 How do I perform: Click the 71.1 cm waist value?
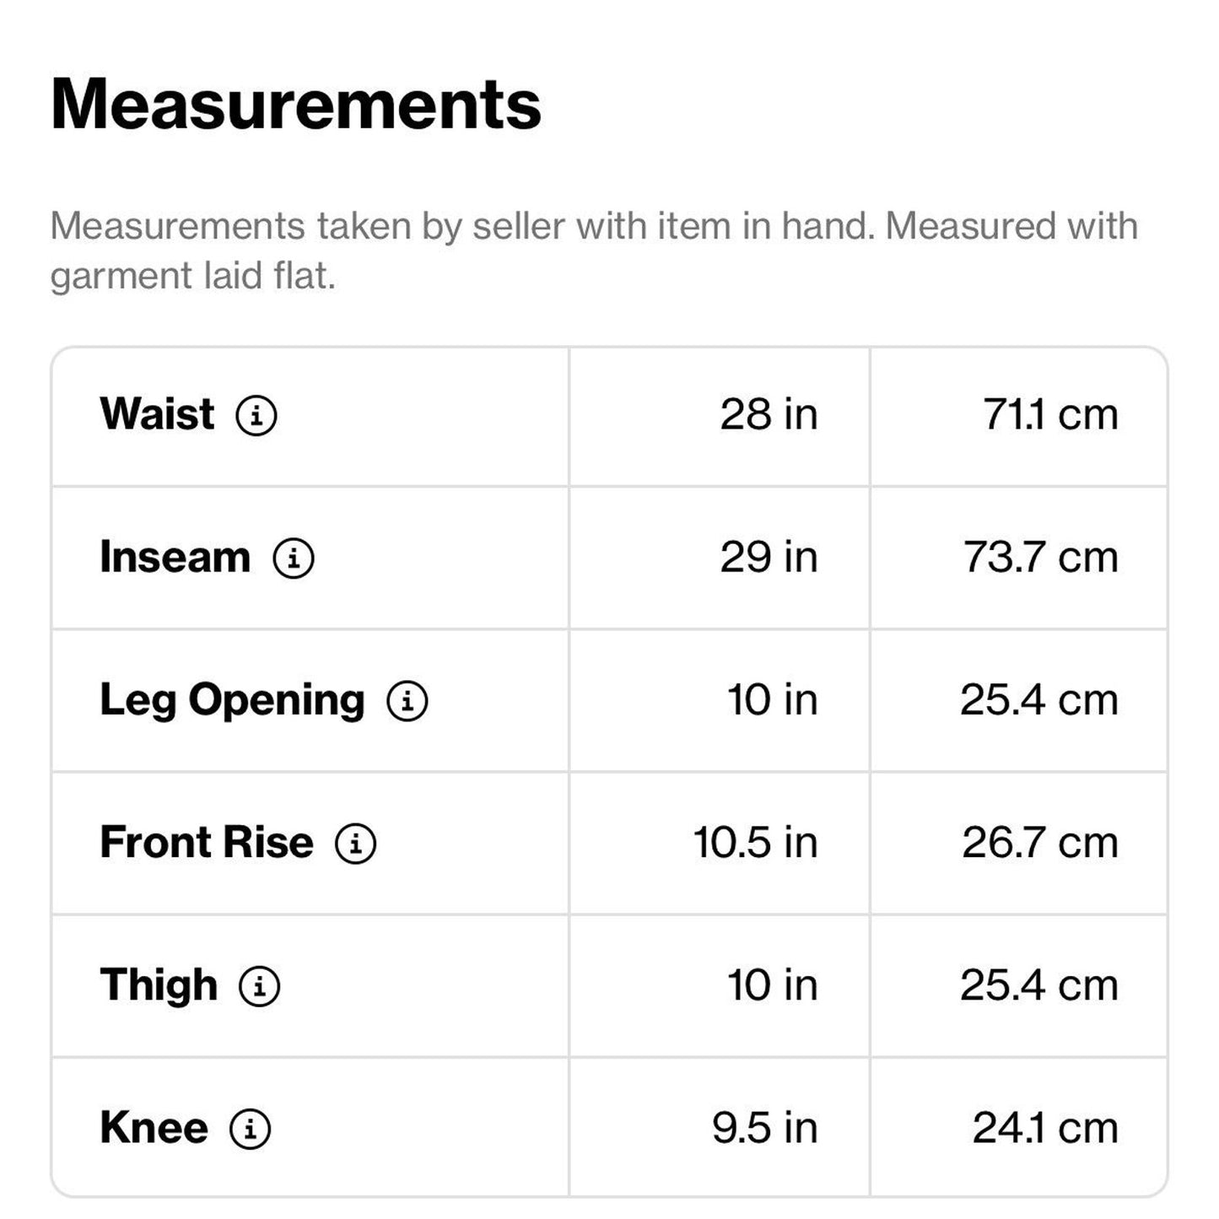[1049, 414]
